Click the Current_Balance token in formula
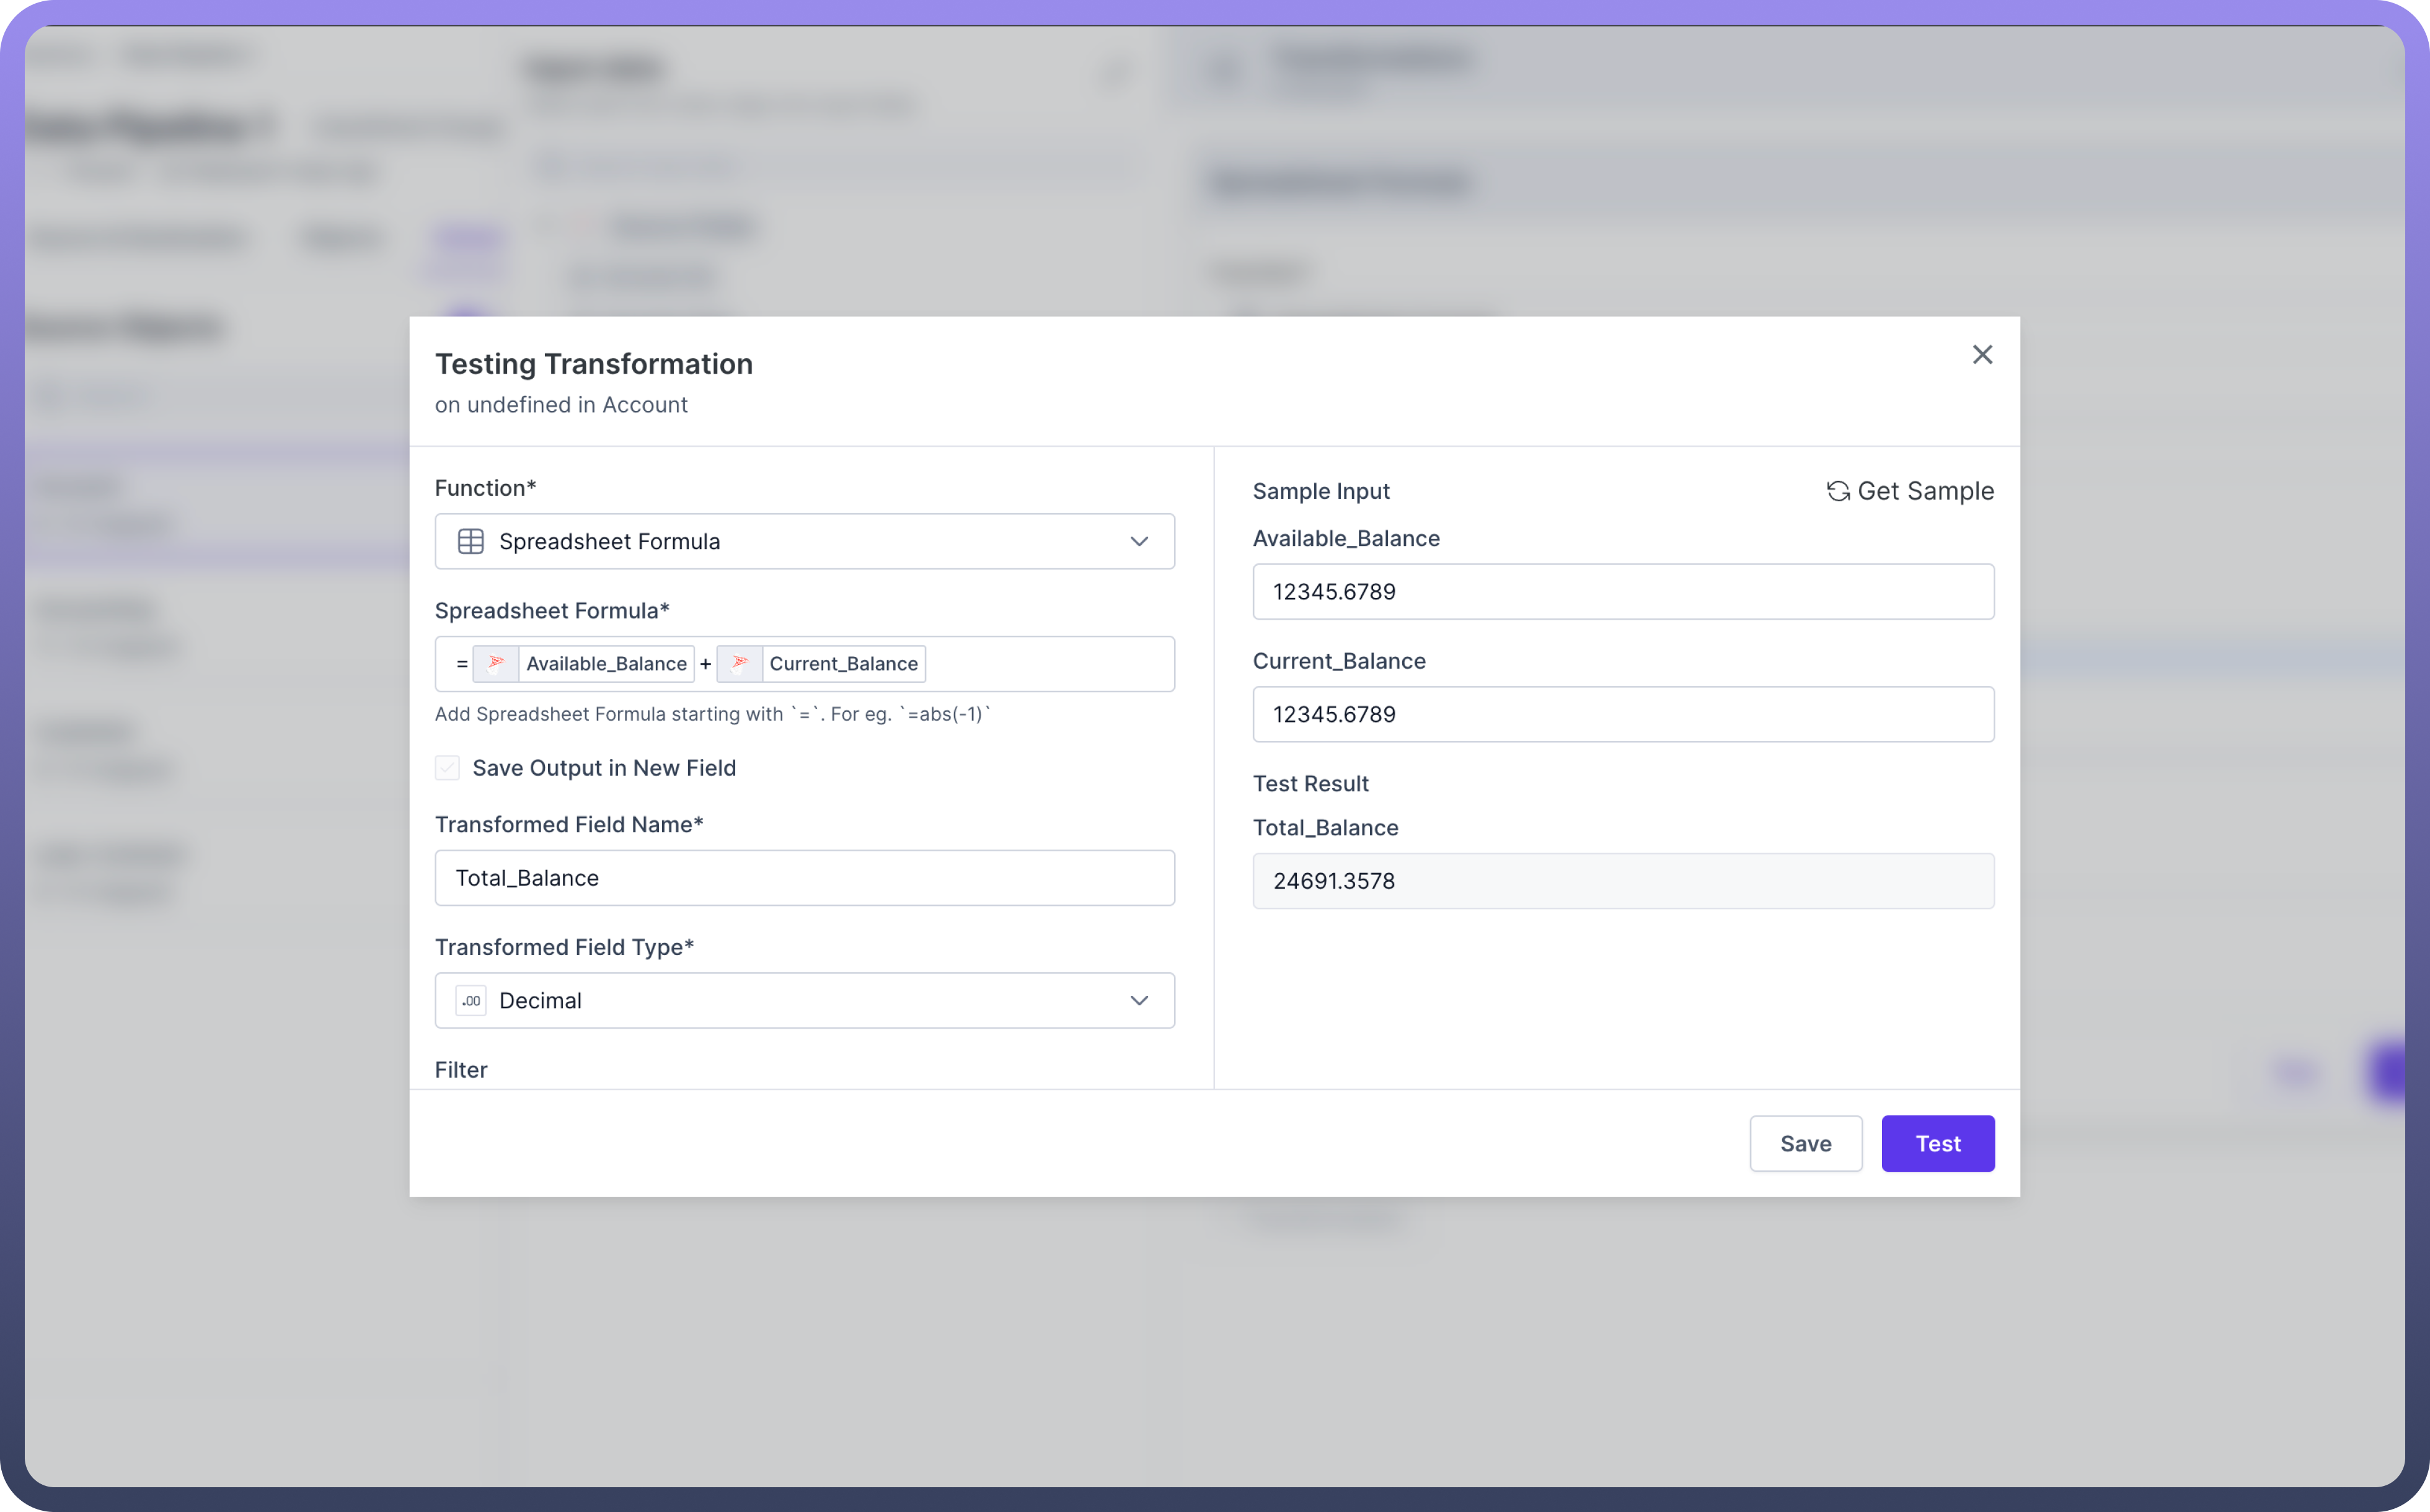2430x1512 pixels. click(x=843, y=664)
